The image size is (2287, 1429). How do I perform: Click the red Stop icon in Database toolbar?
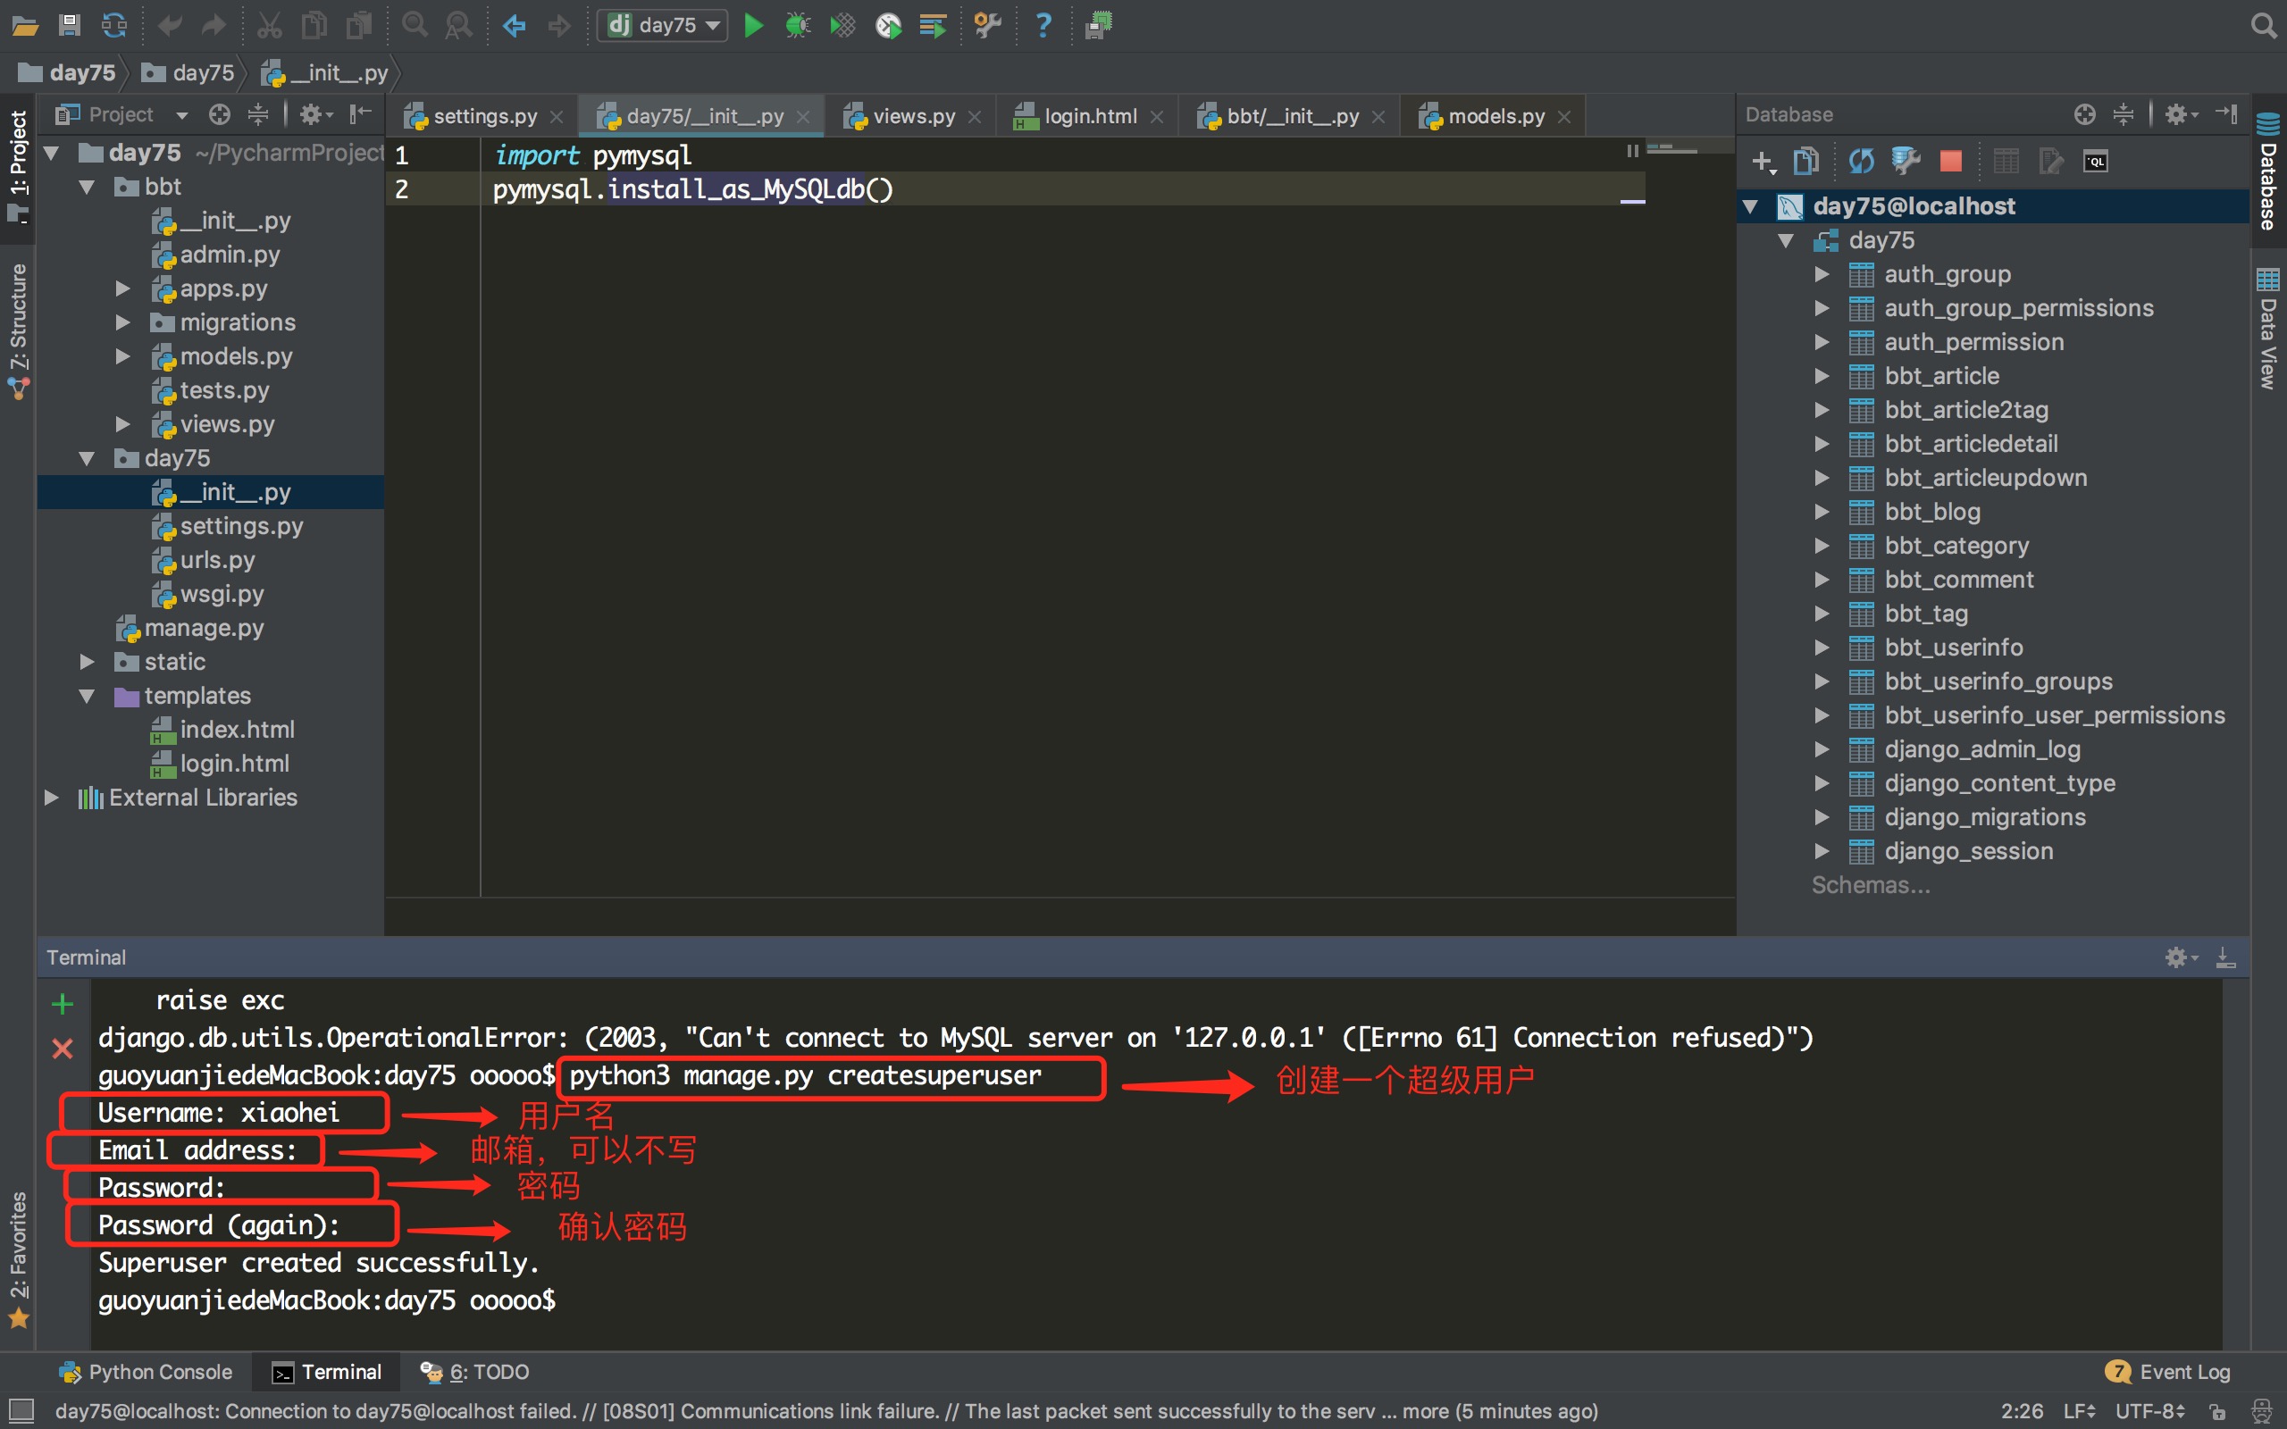(x=1950, y=162)
